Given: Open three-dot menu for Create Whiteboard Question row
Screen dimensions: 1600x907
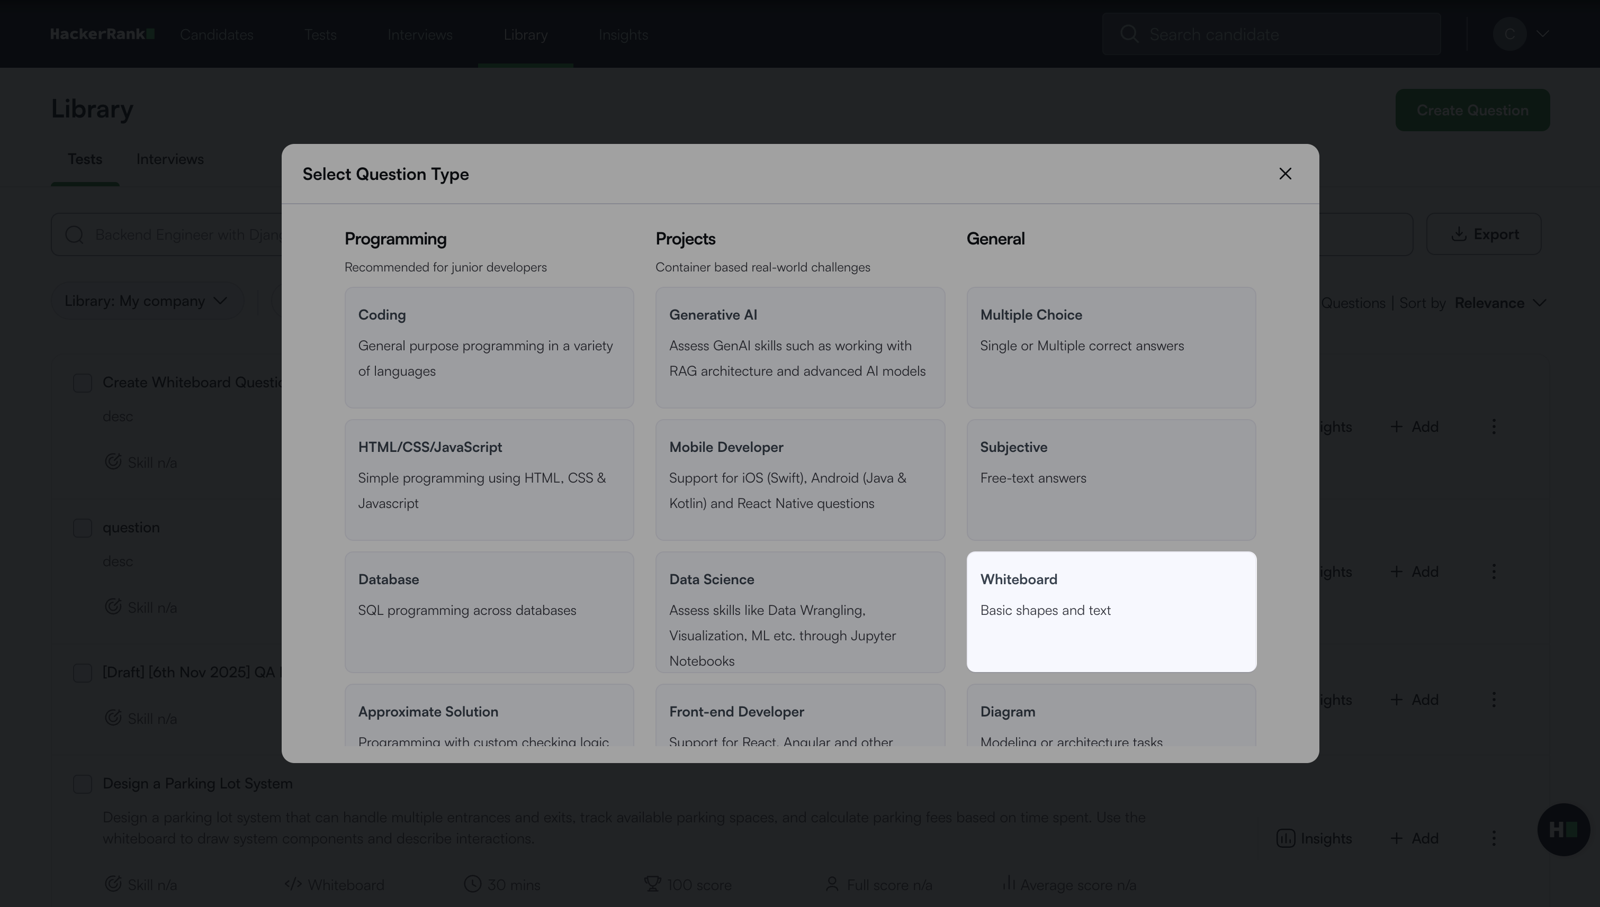Looking at the screenshot, I should (1494, 427).
